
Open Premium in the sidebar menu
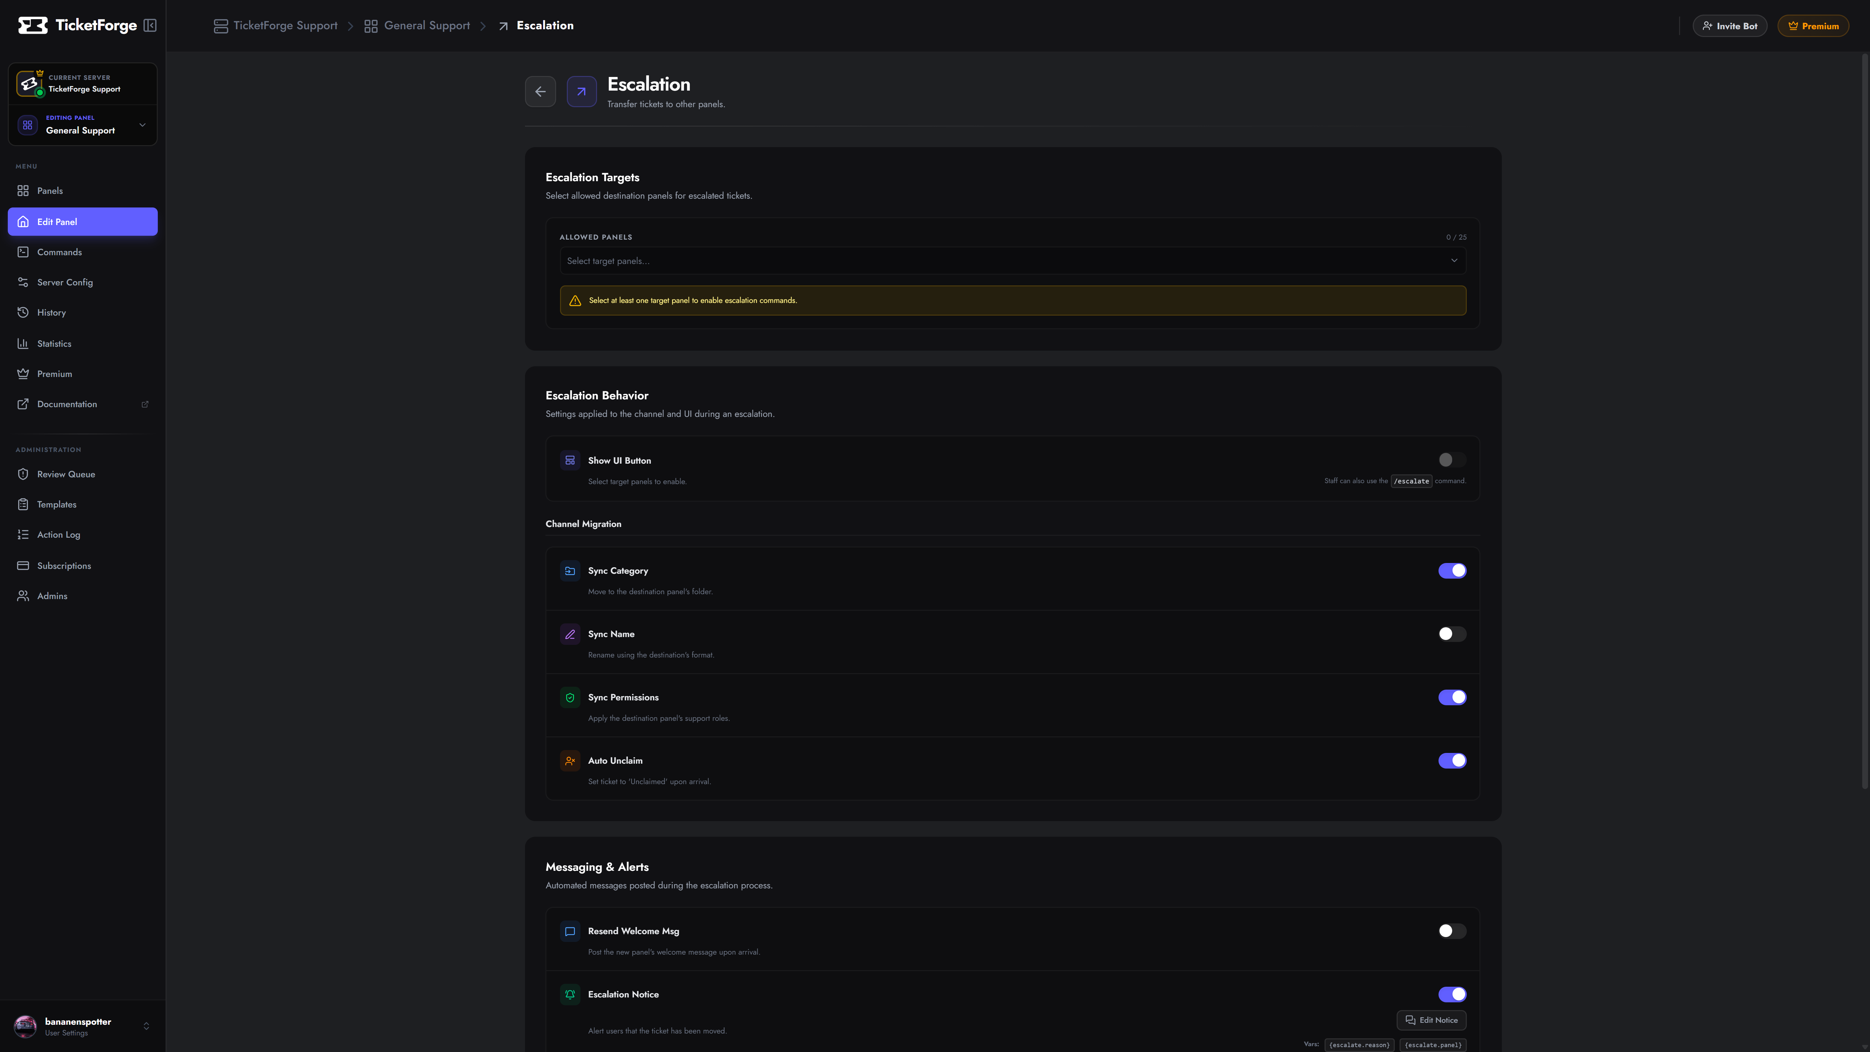point(83,374)
